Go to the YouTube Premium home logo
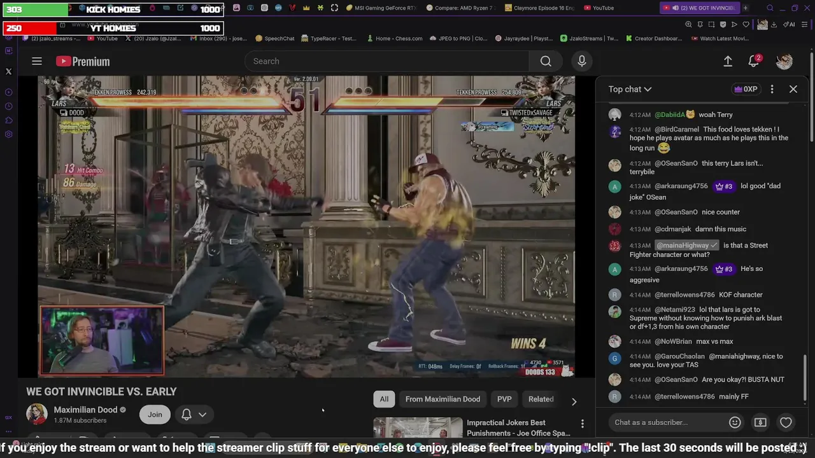The image size is (815, 458). [83, 61]
